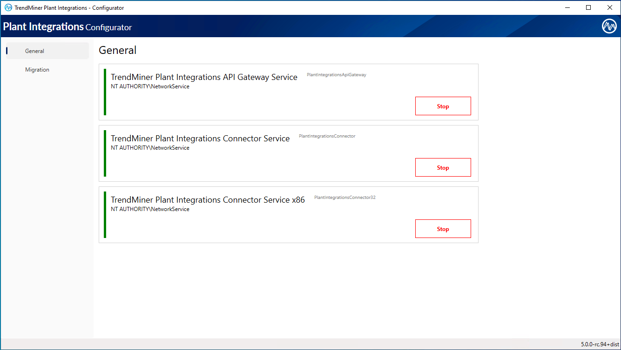Select General in the sidebar

34,51
